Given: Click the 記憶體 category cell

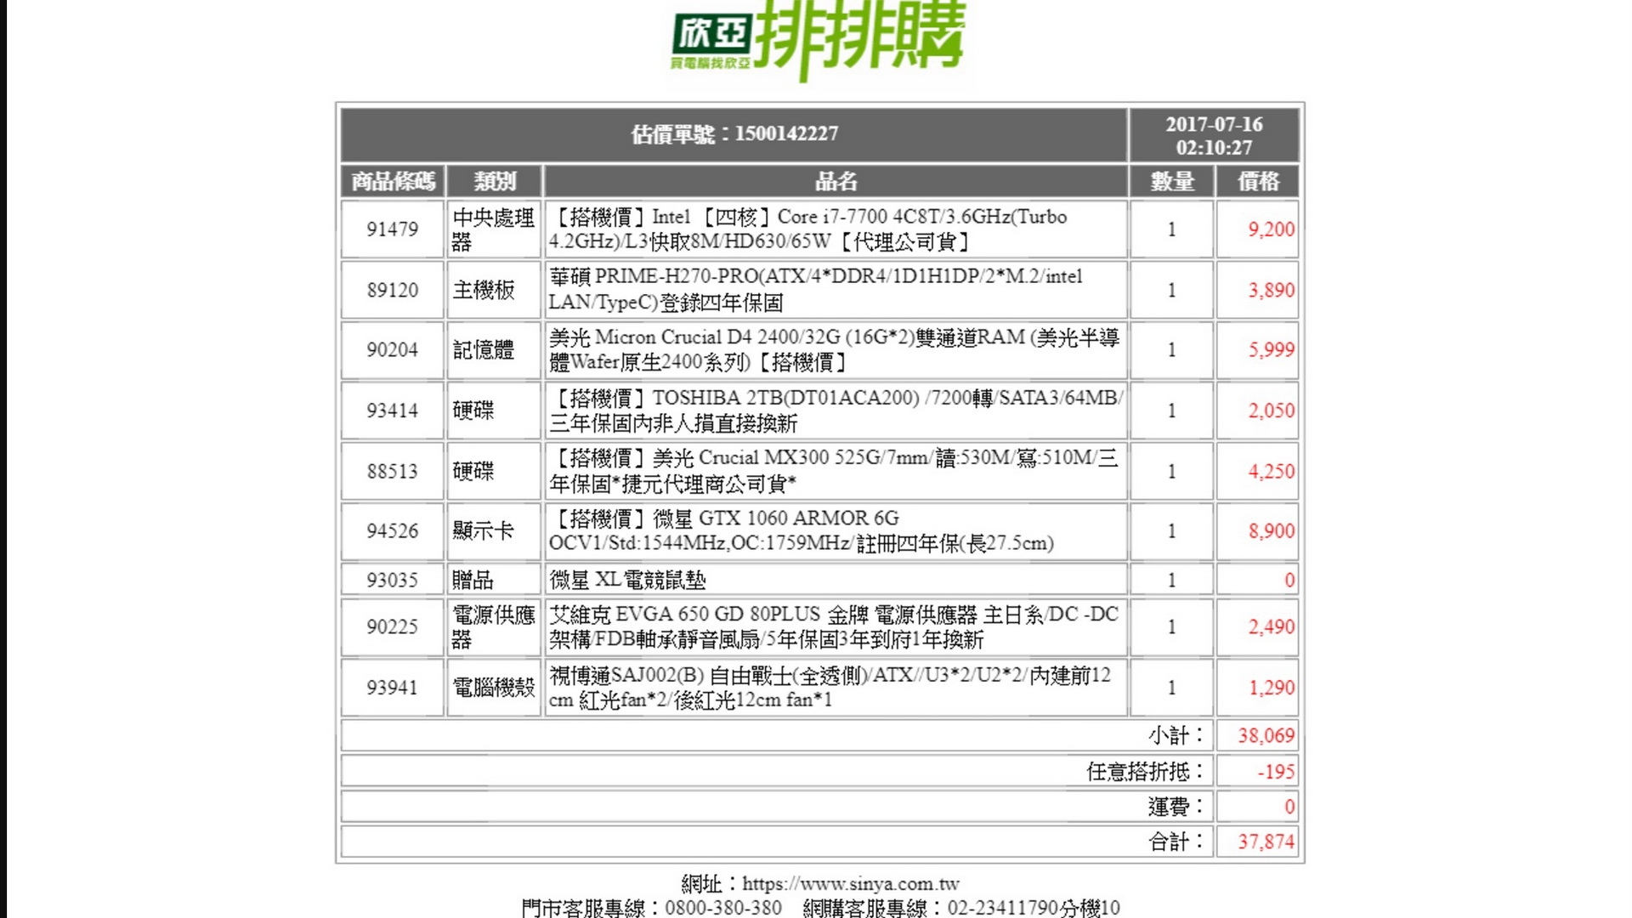Looking at the screenshot, I should click(x=494, y=350).
